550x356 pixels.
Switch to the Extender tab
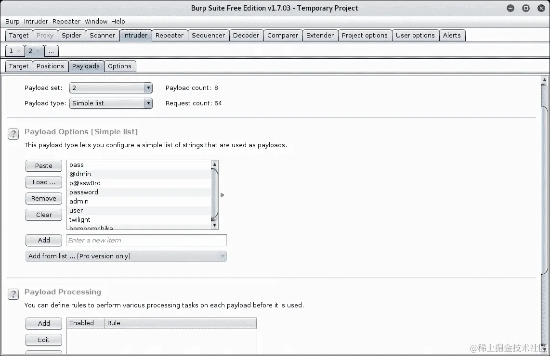tap(320, 36)
